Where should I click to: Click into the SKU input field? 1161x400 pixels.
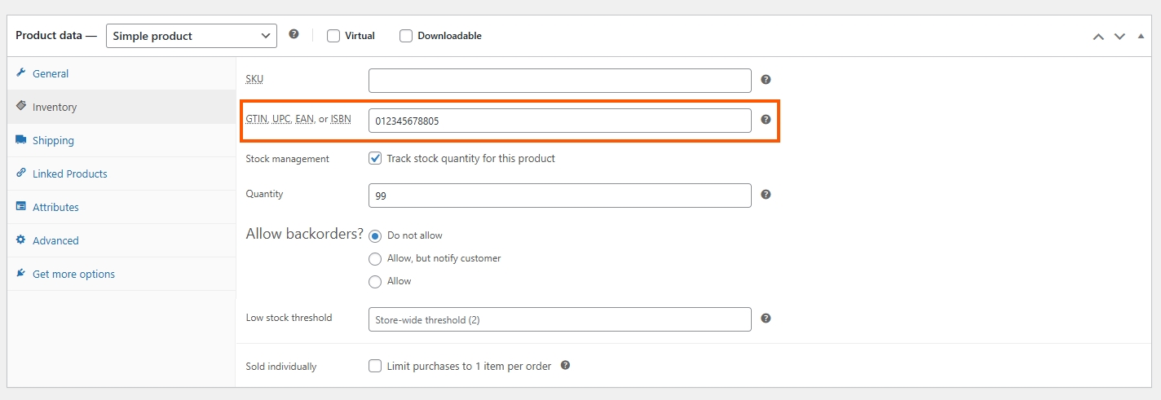[559, 81]
